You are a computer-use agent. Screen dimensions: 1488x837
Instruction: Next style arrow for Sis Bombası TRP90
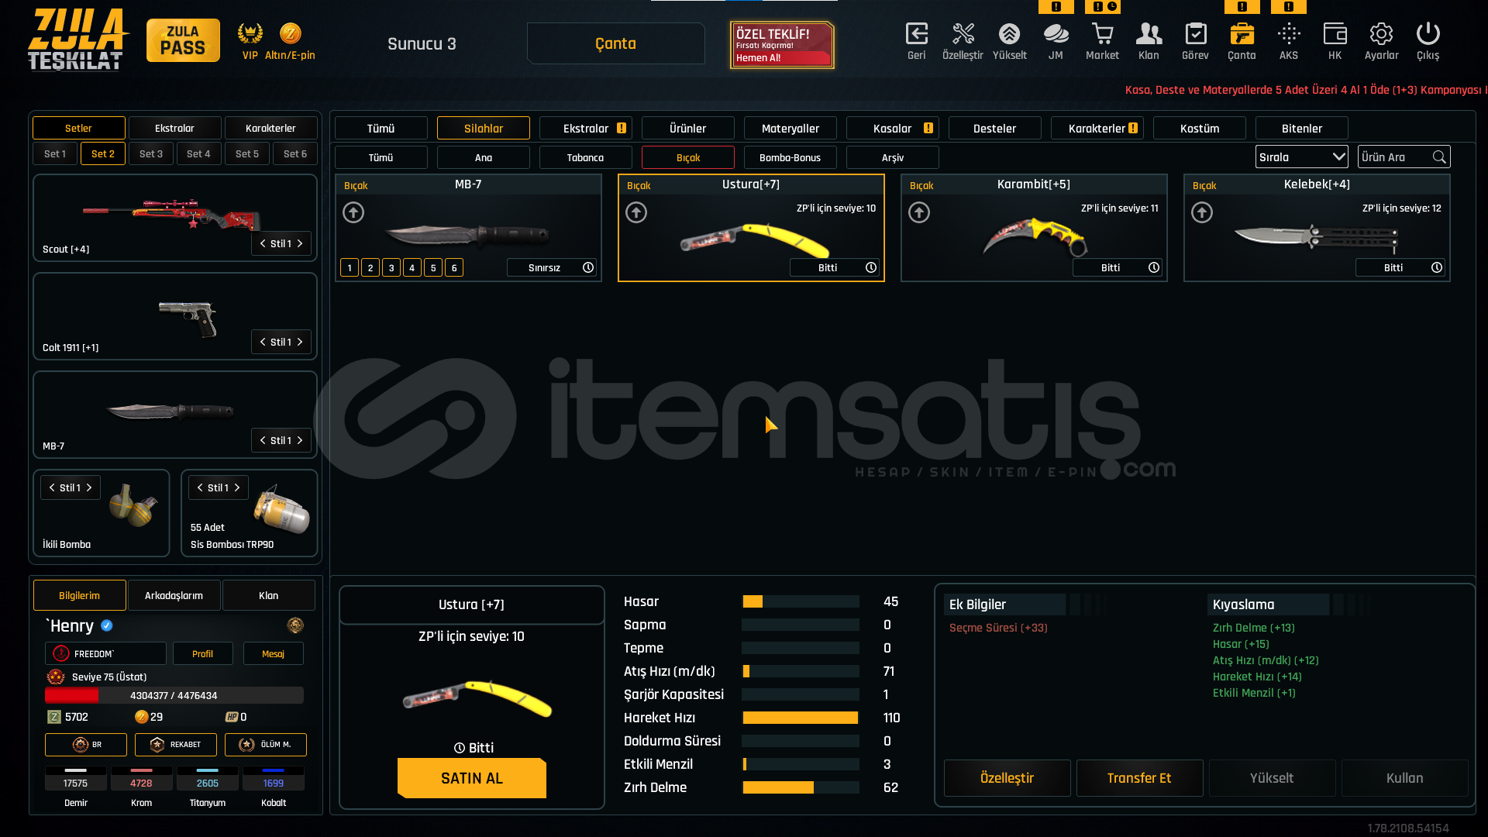coord(237,487)
